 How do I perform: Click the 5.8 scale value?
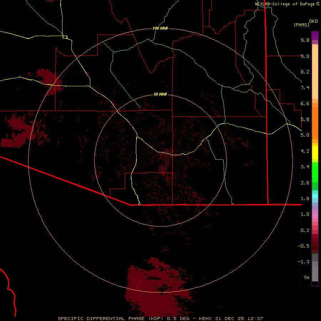[x=305, y=119]
